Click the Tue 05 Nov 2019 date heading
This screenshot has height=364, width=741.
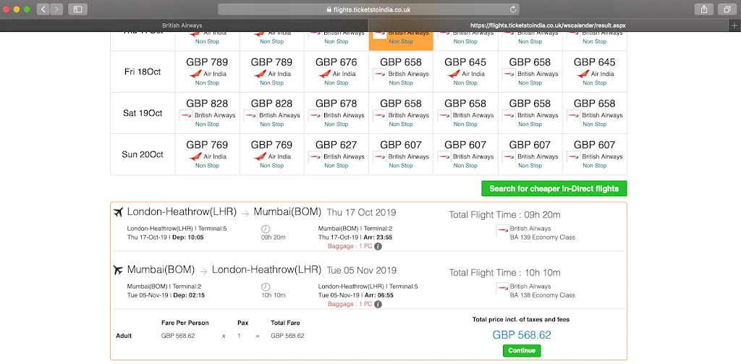(x=362, y=271)
